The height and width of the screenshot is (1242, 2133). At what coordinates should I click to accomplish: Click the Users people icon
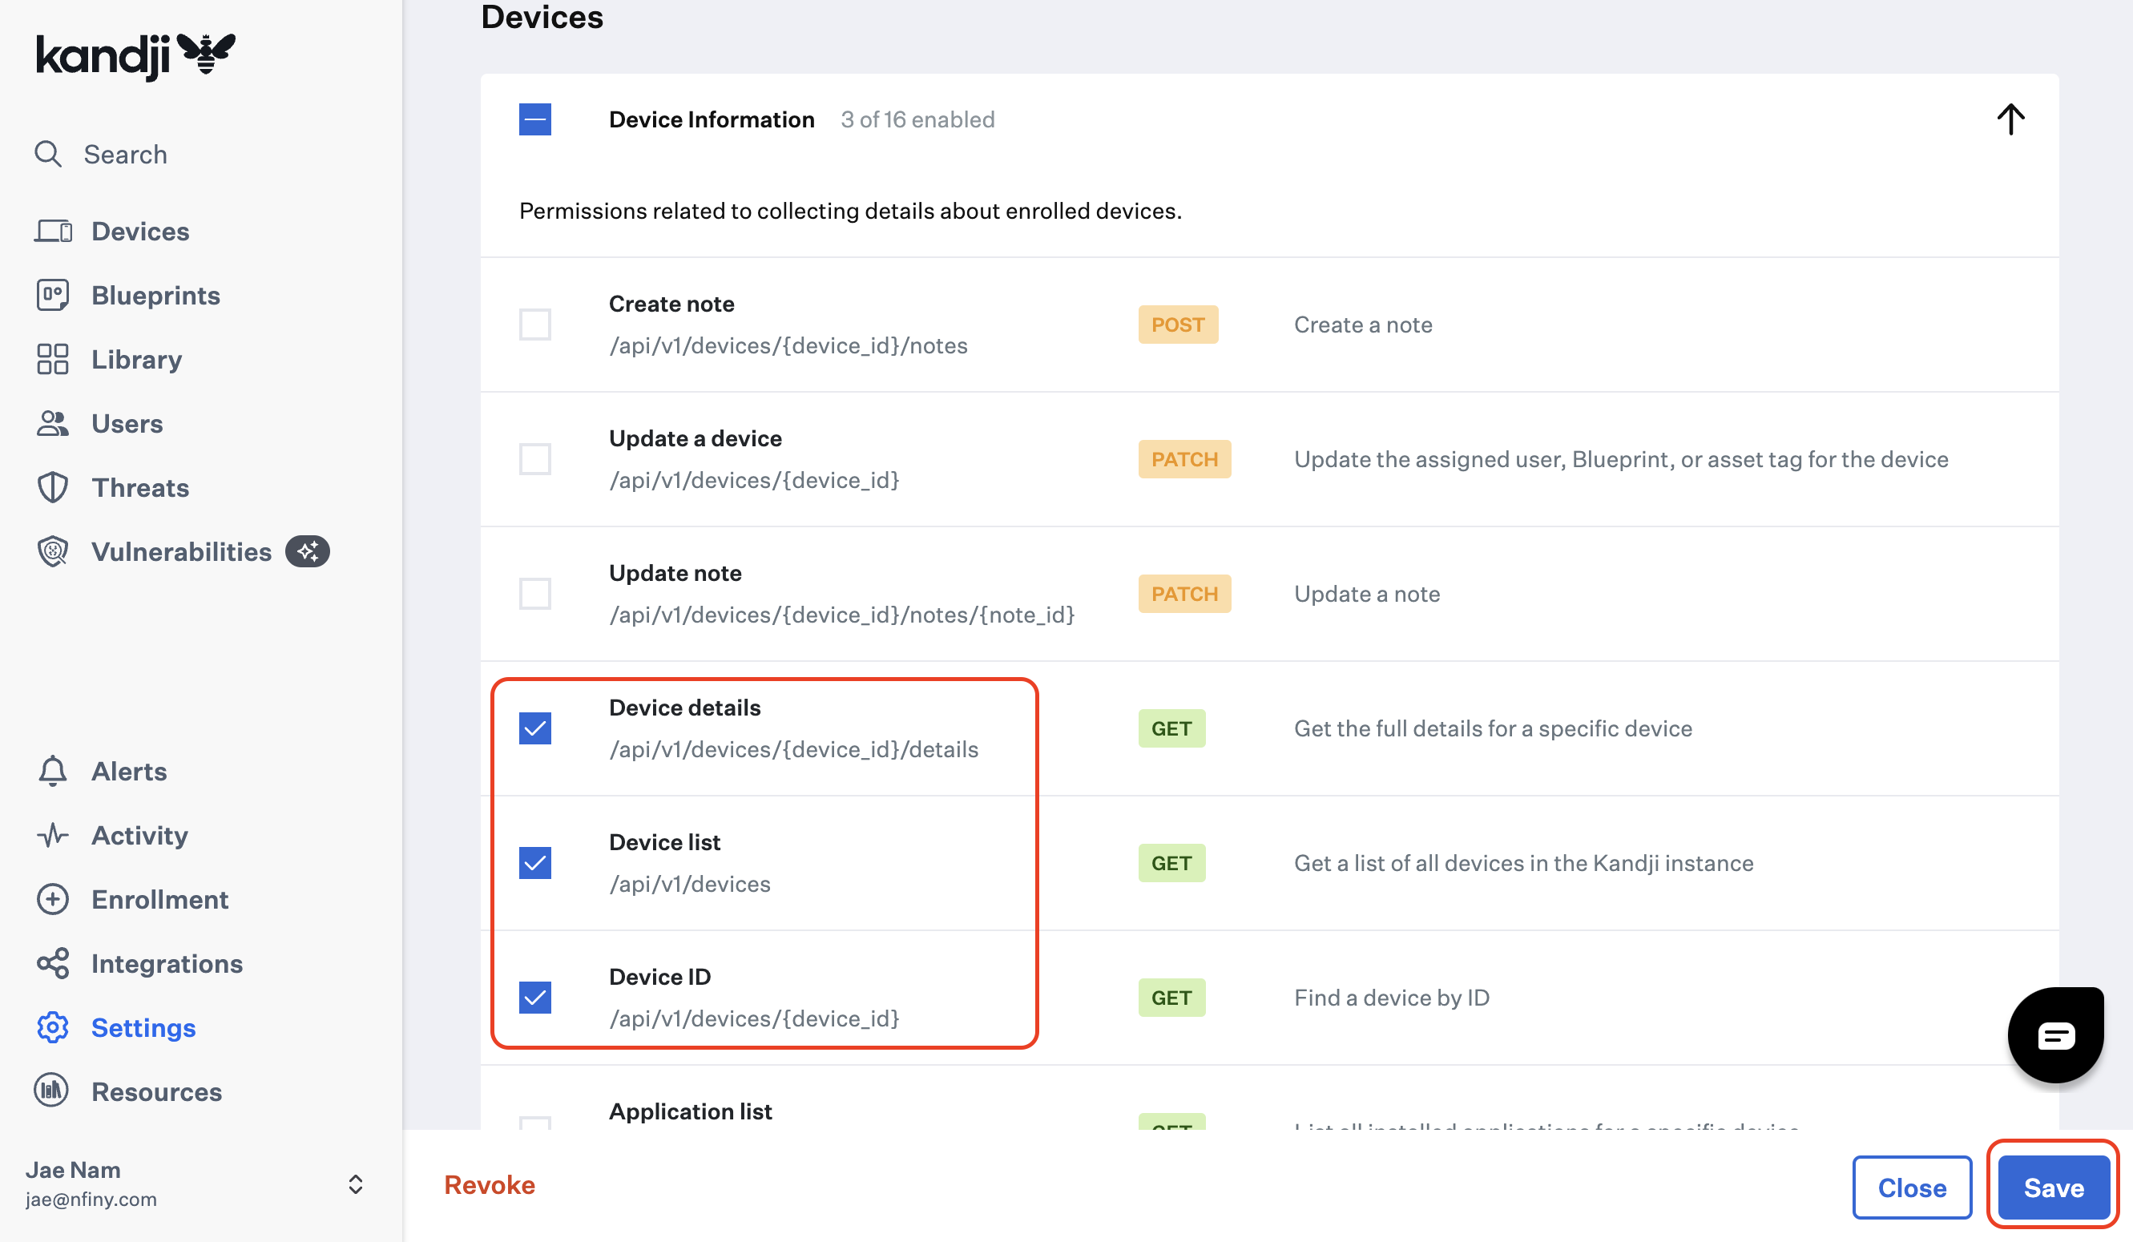(52, 423)
